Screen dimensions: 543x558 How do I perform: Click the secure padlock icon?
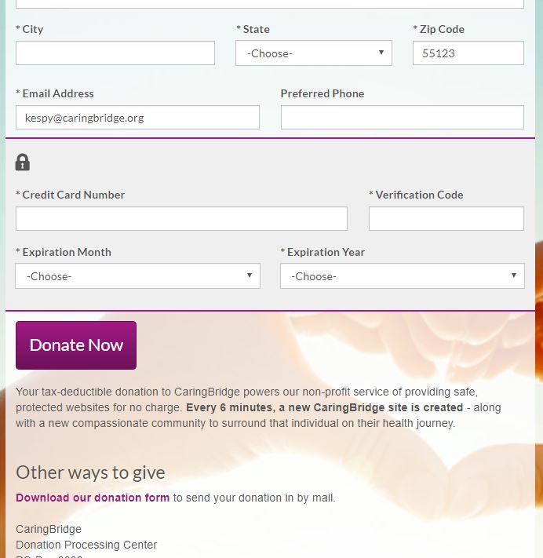click(23, 162)
